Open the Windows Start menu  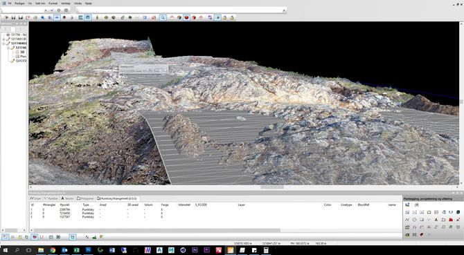(x=5, y=250)
